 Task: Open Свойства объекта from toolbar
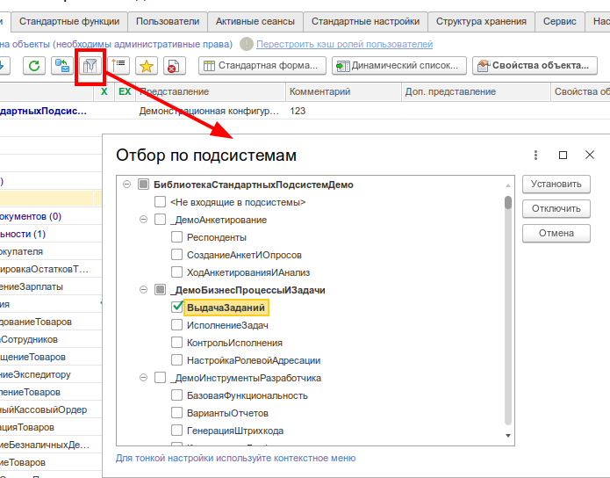click(535, 65)
